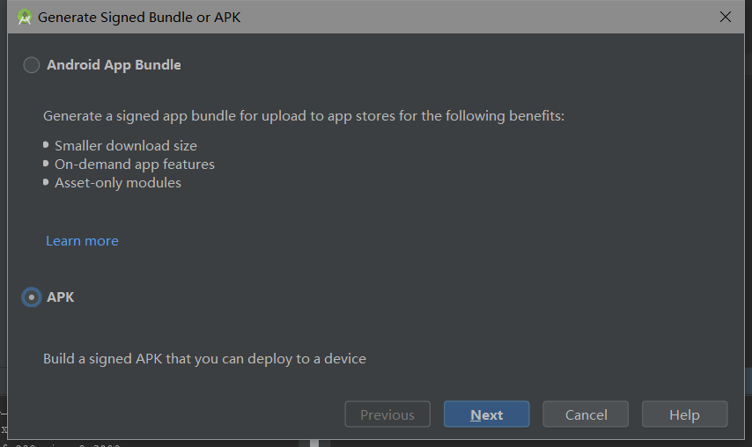The height and width of the screenshot is (447, 752).
Task: Click the bullet icon beside 'Smaller download size'
Action: click(x=46, y=145)
